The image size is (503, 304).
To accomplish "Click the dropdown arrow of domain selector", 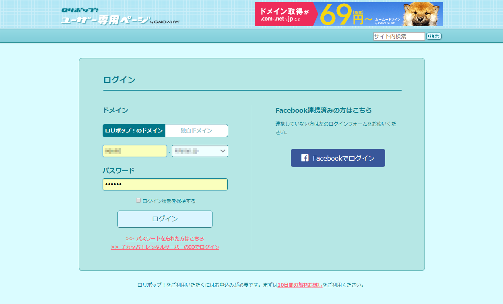I will pos(223,151).
